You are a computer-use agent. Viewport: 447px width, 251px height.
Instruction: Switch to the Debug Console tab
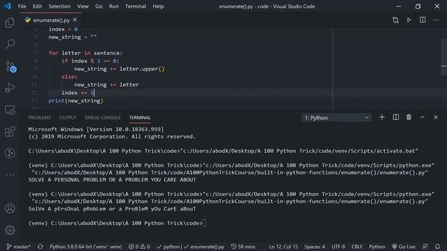(x=103, y=118)
